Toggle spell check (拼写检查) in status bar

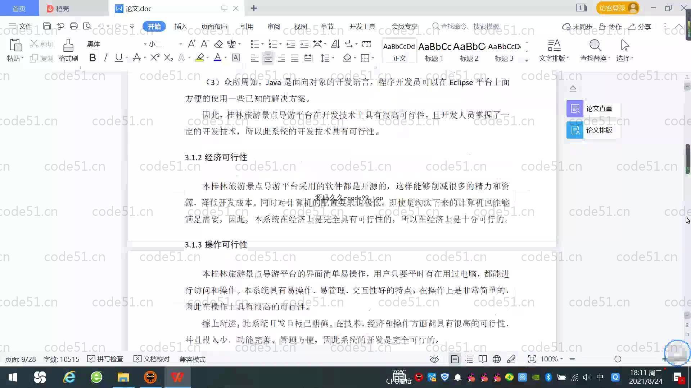pyautogui.click(x=105, y=359)
